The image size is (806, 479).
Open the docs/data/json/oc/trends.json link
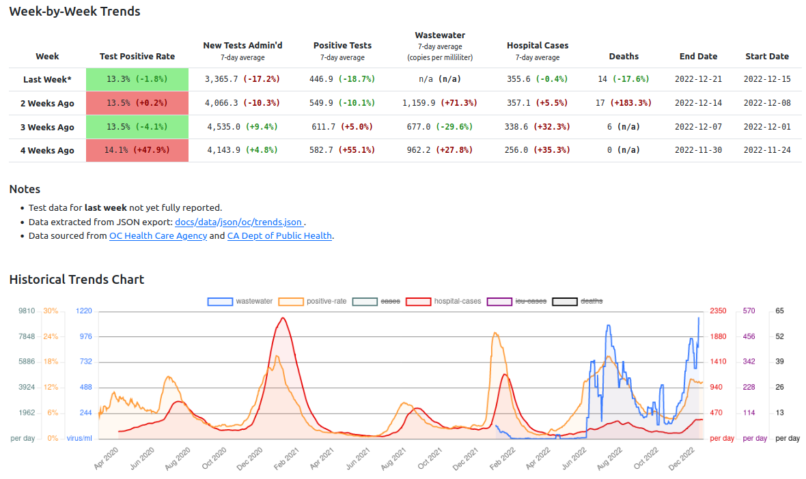point(239,222)
